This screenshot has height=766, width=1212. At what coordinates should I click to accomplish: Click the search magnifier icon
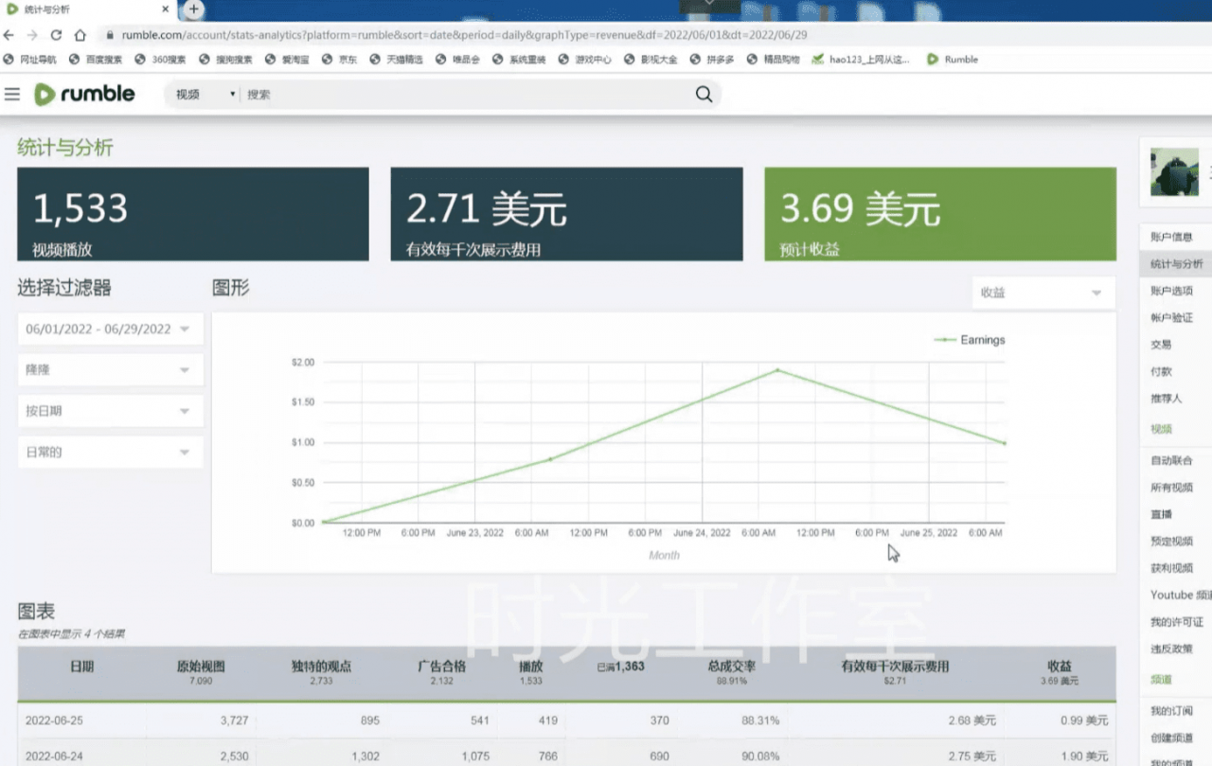pyautogui.click(x=704, y=94)
